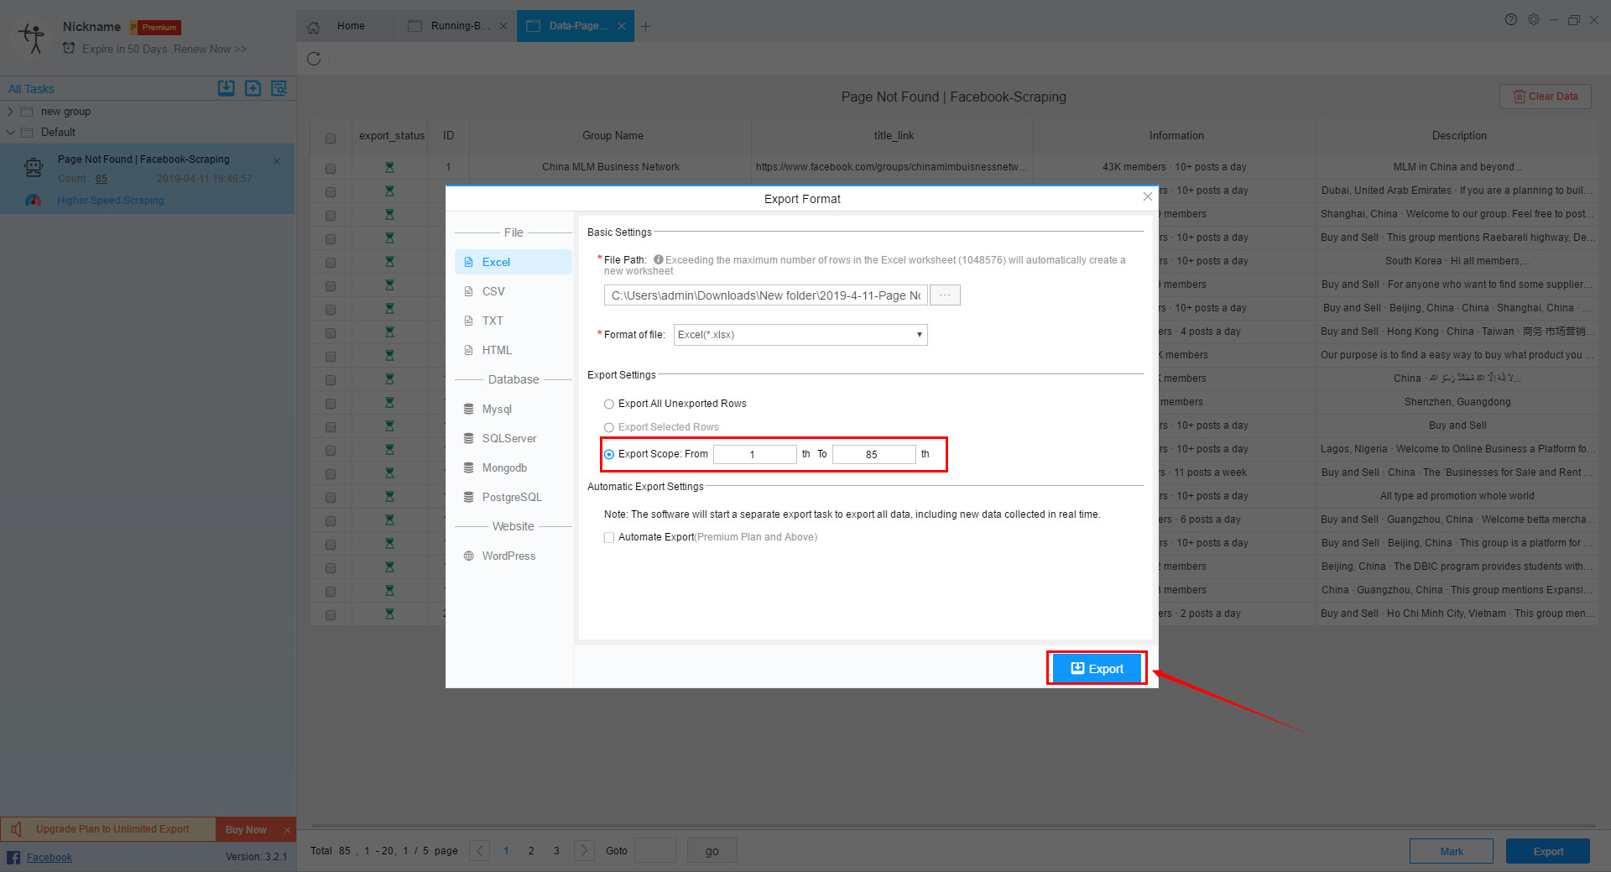Click the To row number field
The height and width of the screenshot is (872, 1611).
[873, 454]
